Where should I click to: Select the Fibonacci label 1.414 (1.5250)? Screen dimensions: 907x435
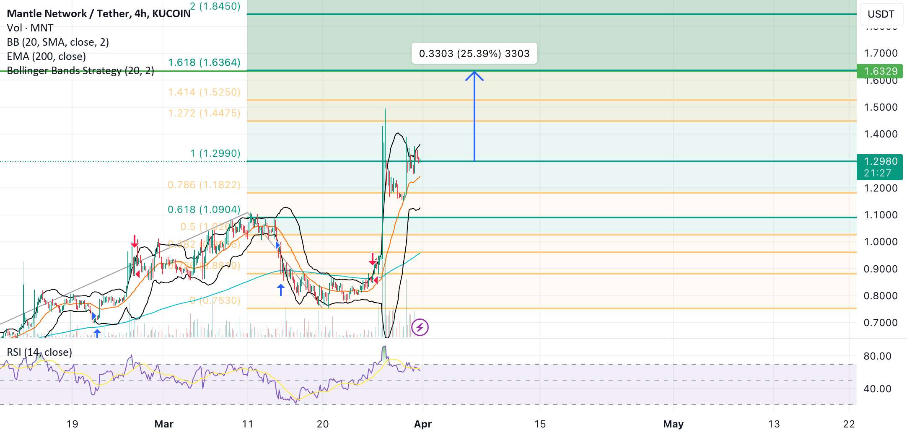[204, 92]
